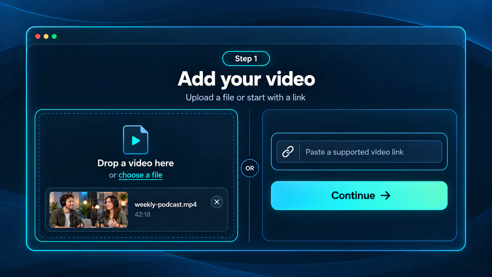Click the red window close dot
Screen dimensions: 492x277
[x=38, y=36]
